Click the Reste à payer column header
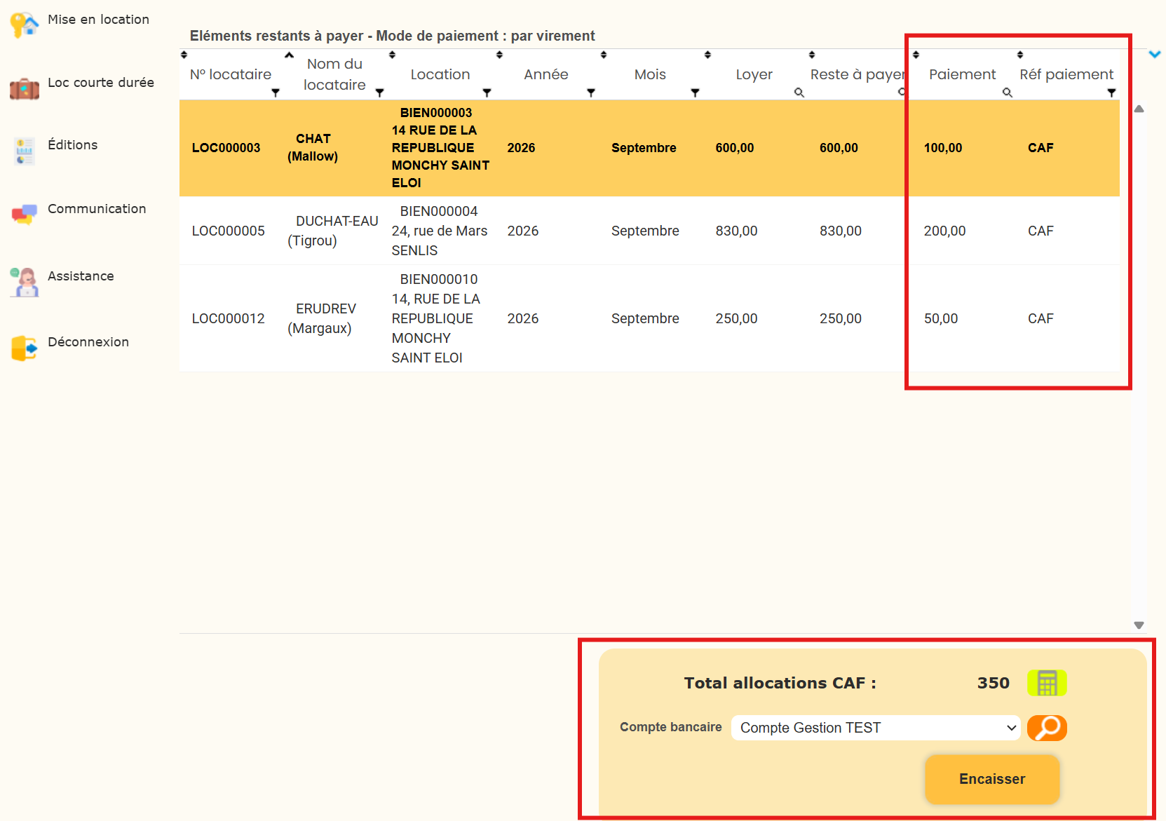The height and width of the screenshot is (821, 1166). (x=857, y=74)
